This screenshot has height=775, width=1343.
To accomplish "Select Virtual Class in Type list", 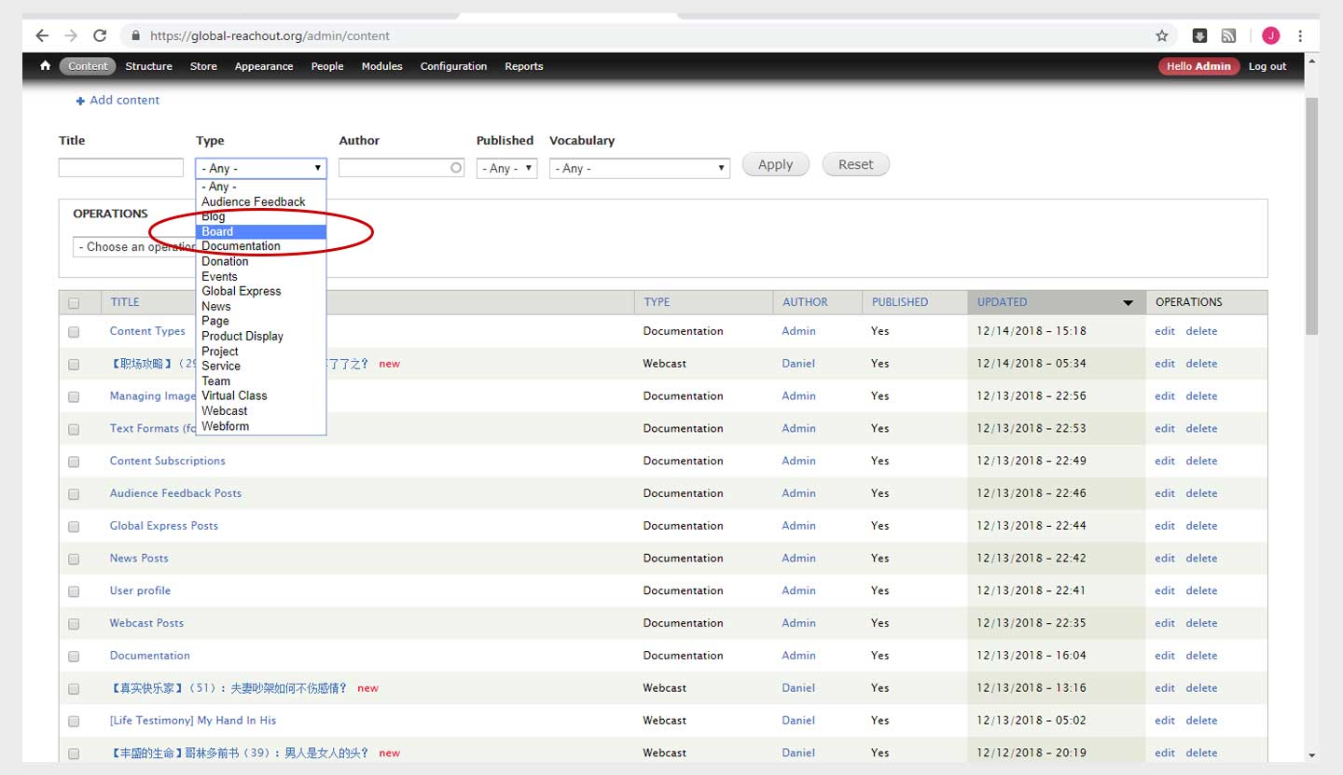I will 261,395.
